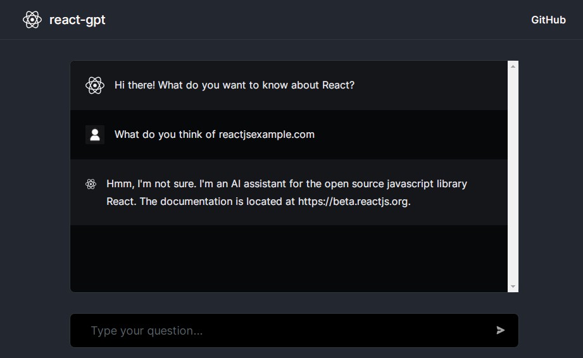Viewport: 583px width, 358px height.
Task: Click the chat scrollbar track
Action: click(x=513, y=190)
